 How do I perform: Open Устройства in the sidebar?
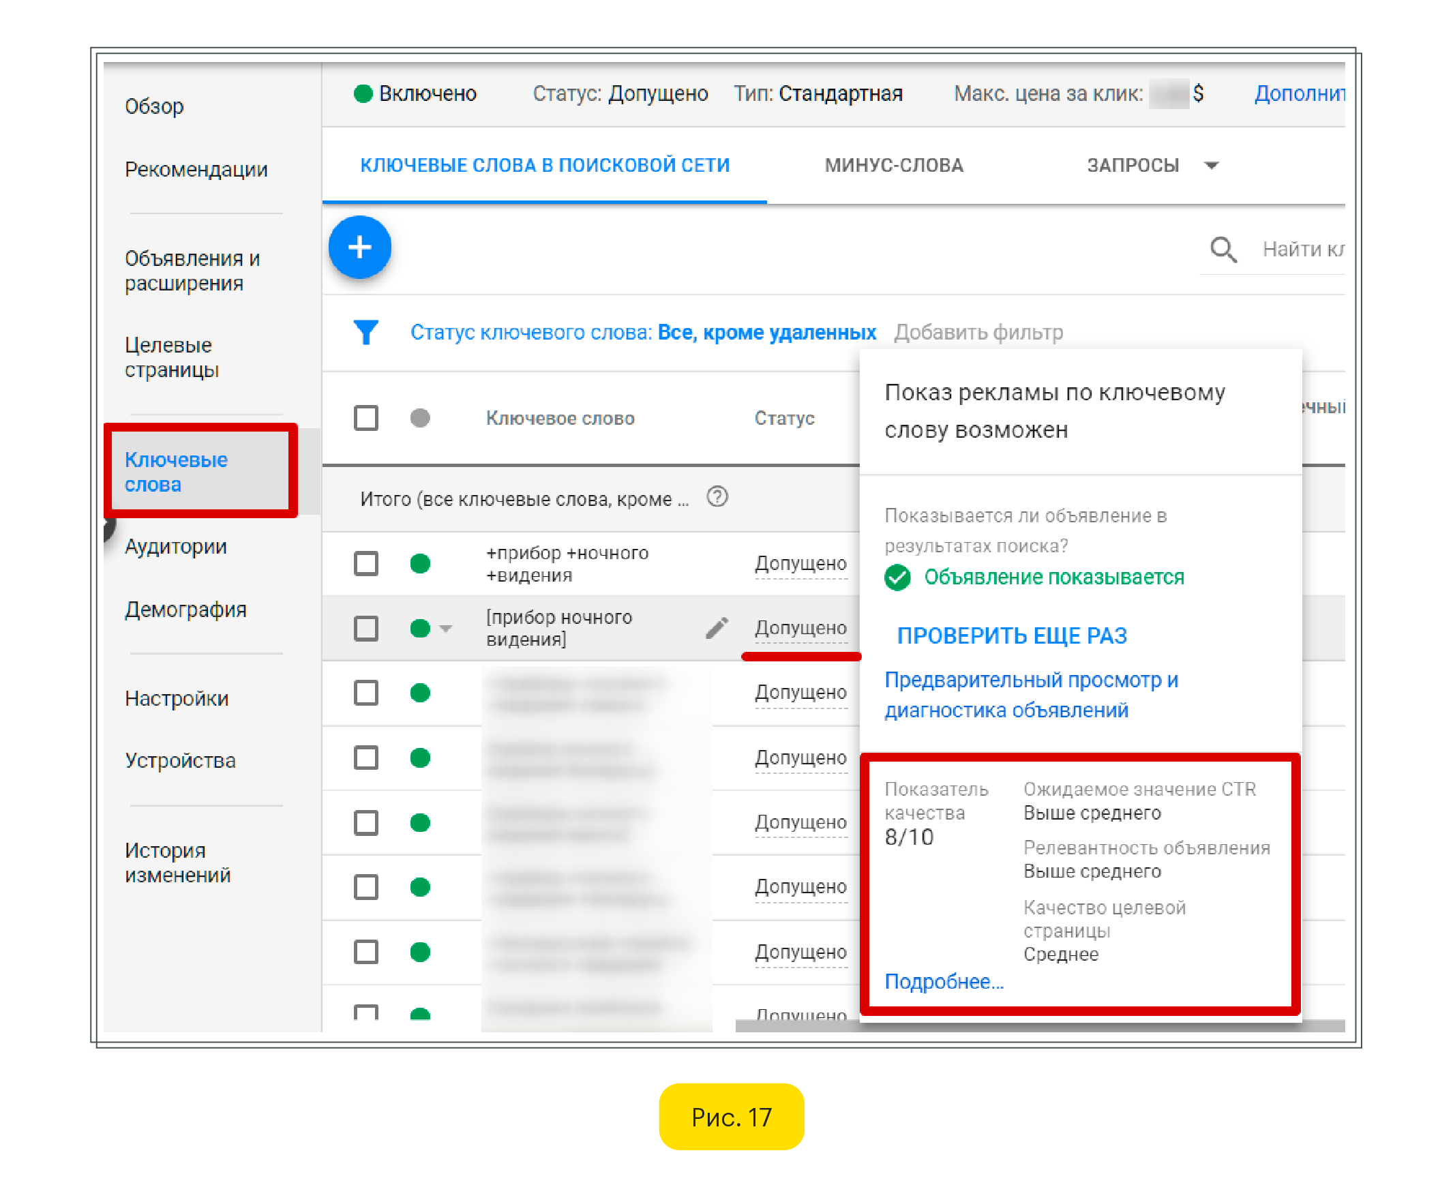tap(180, 760)
